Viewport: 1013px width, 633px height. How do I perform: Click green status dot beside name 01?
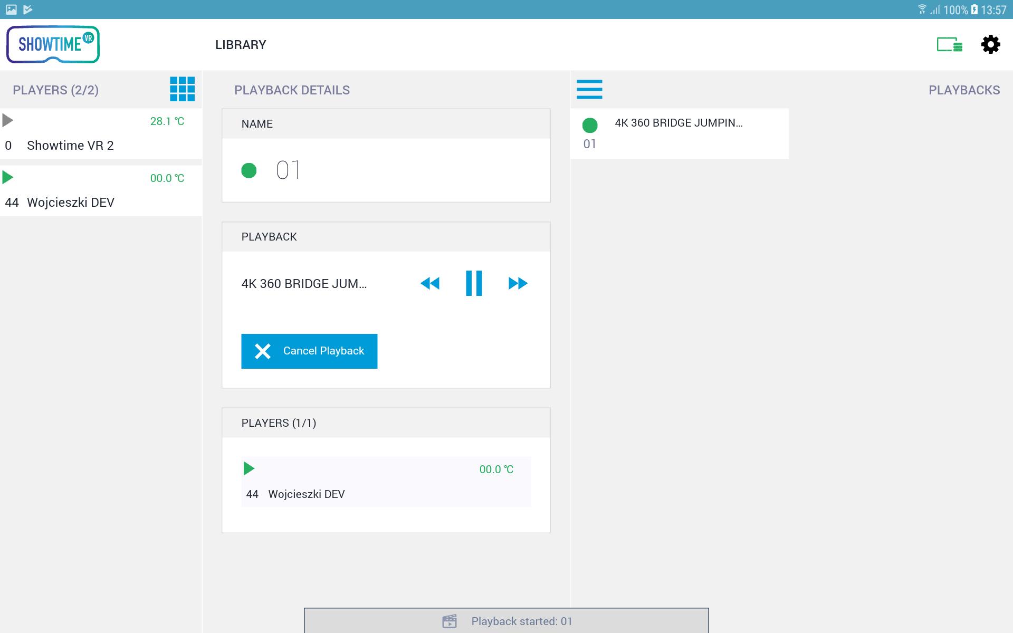pos(249,170)
